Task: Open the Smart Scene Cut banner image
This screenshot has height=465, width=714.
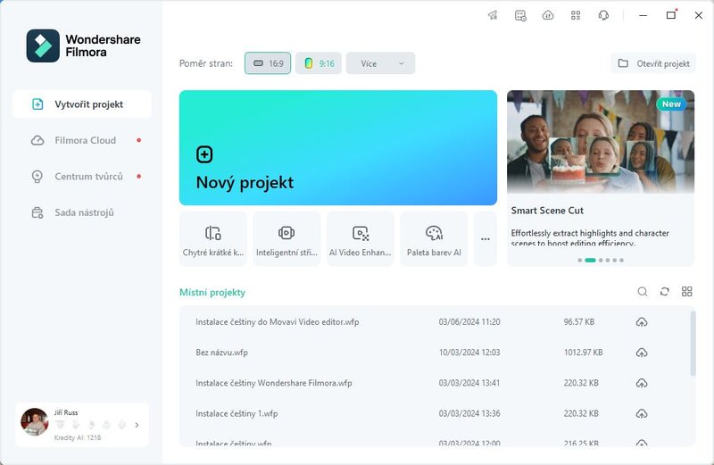Action: 601,142
